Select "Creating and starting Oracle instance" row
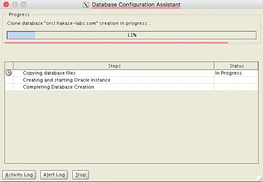263x182 pixels. (131, 80)
